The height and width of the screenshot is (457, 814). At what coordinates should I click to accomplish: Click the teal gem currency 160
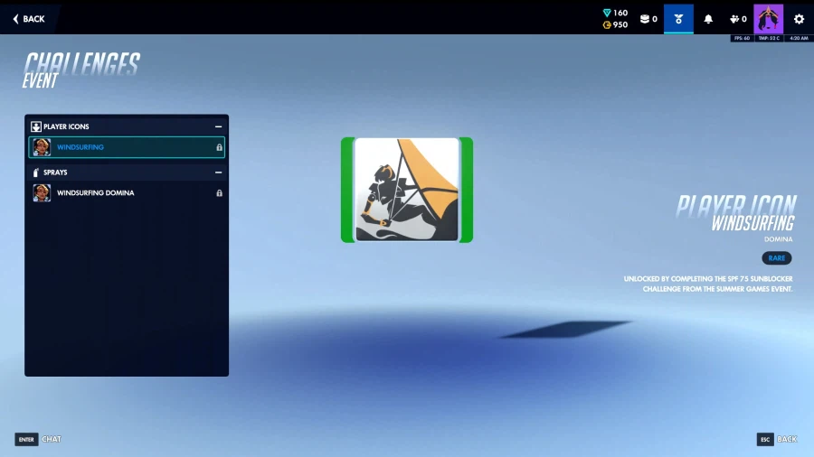(615, 13)
